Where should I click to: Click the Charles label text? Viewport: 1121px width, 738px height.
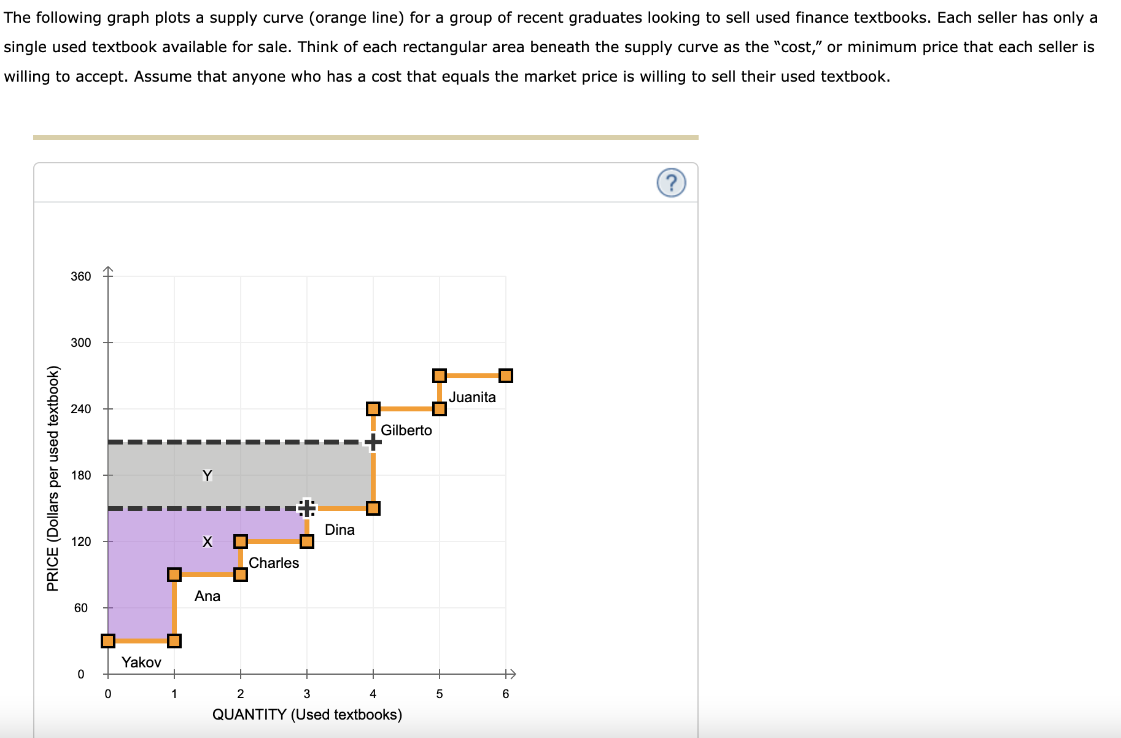[274, 562]
